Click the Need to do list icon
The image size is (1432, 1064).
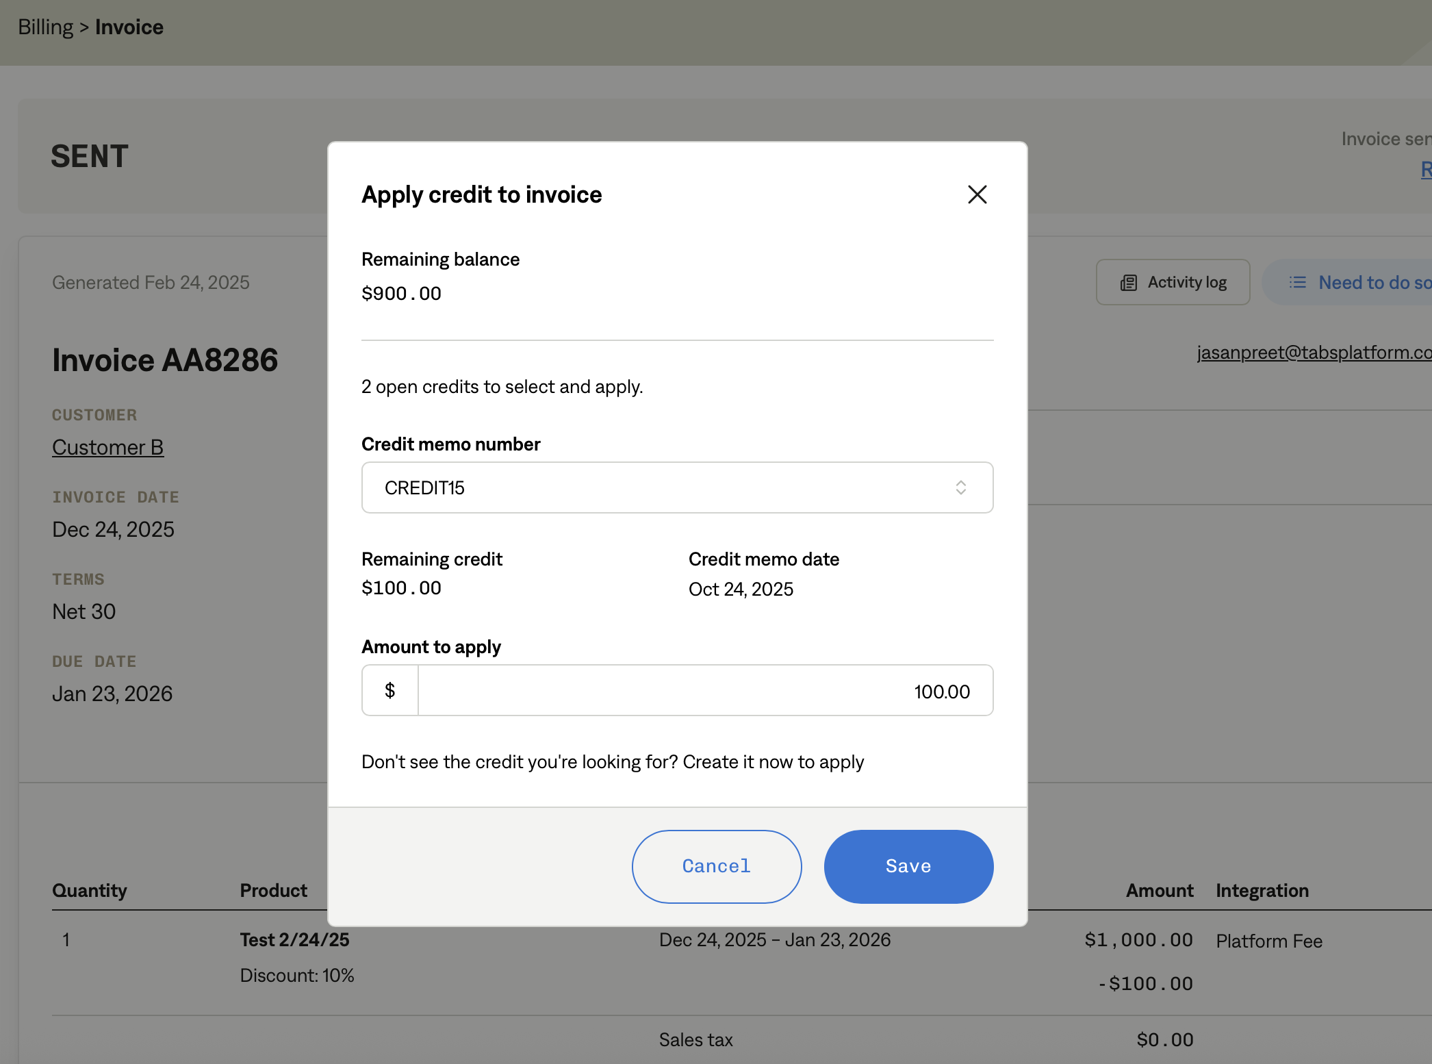tap(1297, 282)
